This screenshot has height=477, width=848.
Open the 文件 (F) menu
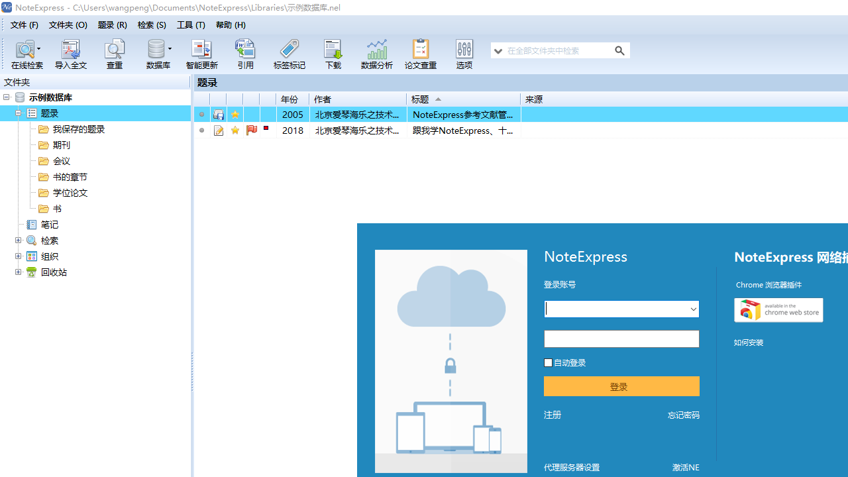(x=25, y=25)
